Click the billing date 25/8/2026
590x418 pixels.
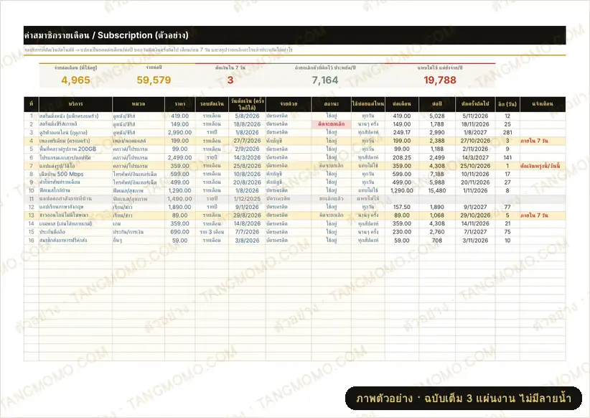(247, 166)
